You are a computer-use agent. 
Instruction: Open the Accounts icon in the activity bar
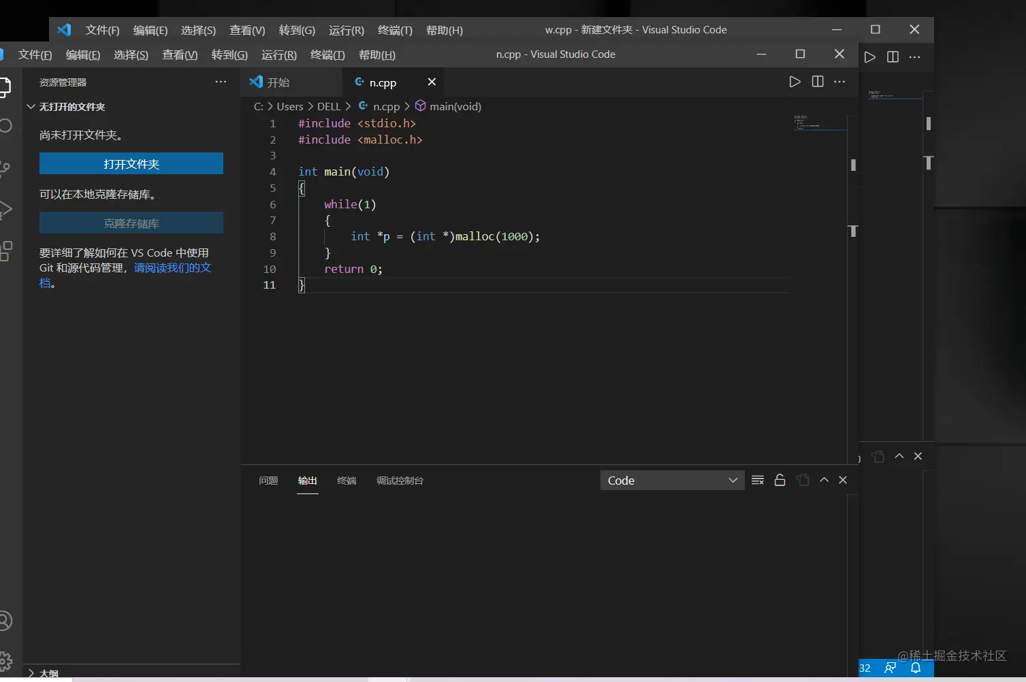5,621
